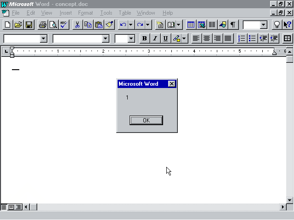
Task: Open the Zoom control dropdown
Action: click(x=264, y=25)
